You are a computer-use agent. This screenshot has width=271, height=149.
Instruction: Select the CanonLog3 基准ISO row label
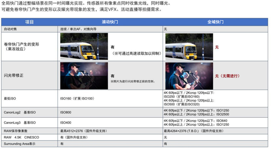pyautogui.click(x=20, y=123)
